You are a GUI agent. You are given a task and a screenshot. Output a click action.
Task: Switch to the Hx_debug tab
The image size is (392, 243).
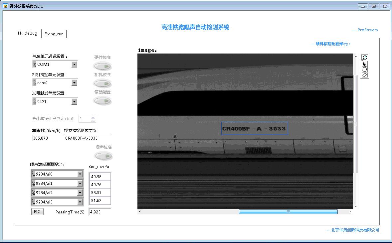pyautogui.click(x=28, y=33)
